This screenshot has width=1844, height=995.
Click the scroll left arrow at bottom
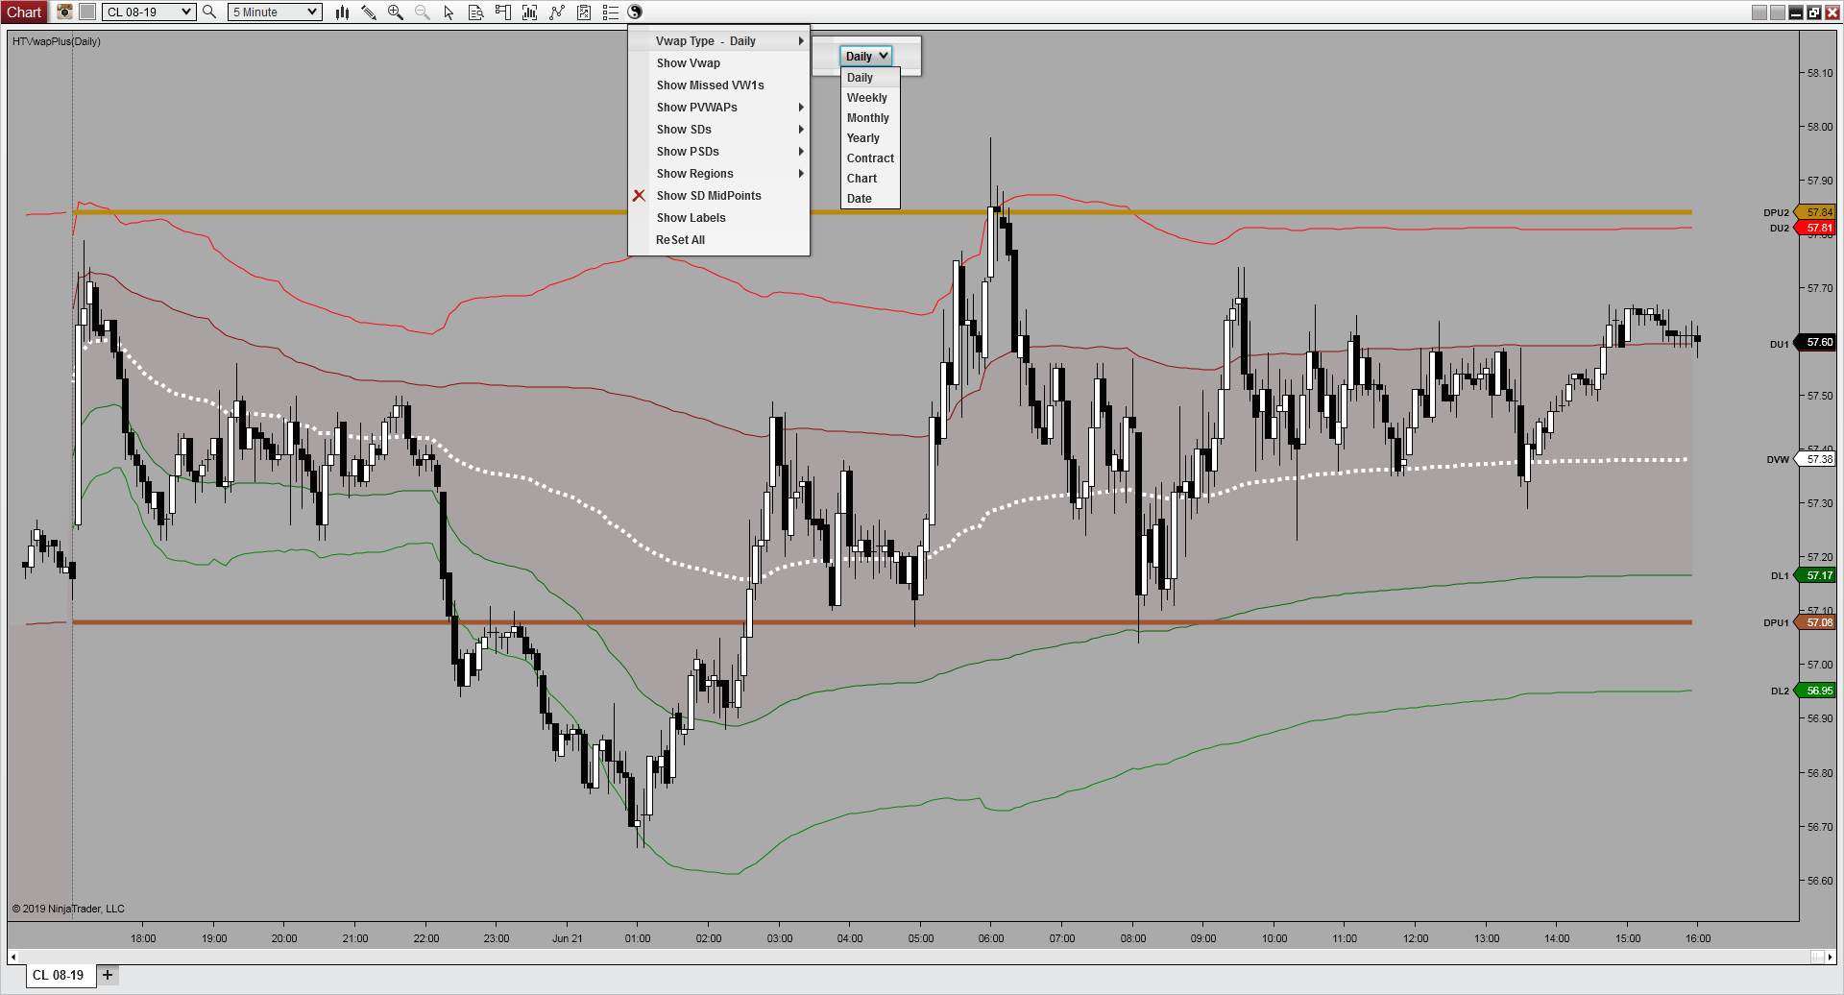pos(12,957)
